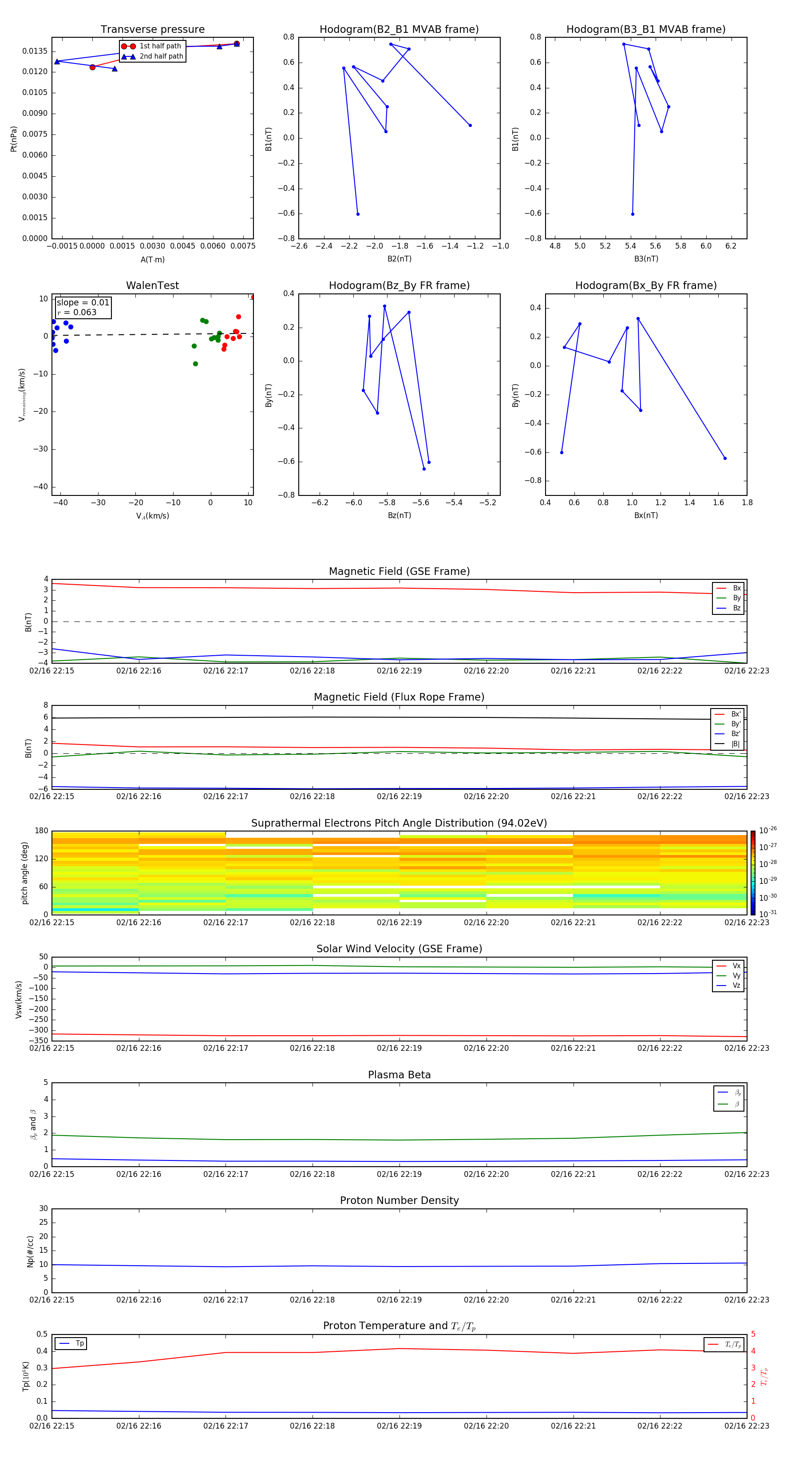799x1465 pixels.
Task: Select 'Bz' in the GSE magnetic field legend
Action: point(728,608)
